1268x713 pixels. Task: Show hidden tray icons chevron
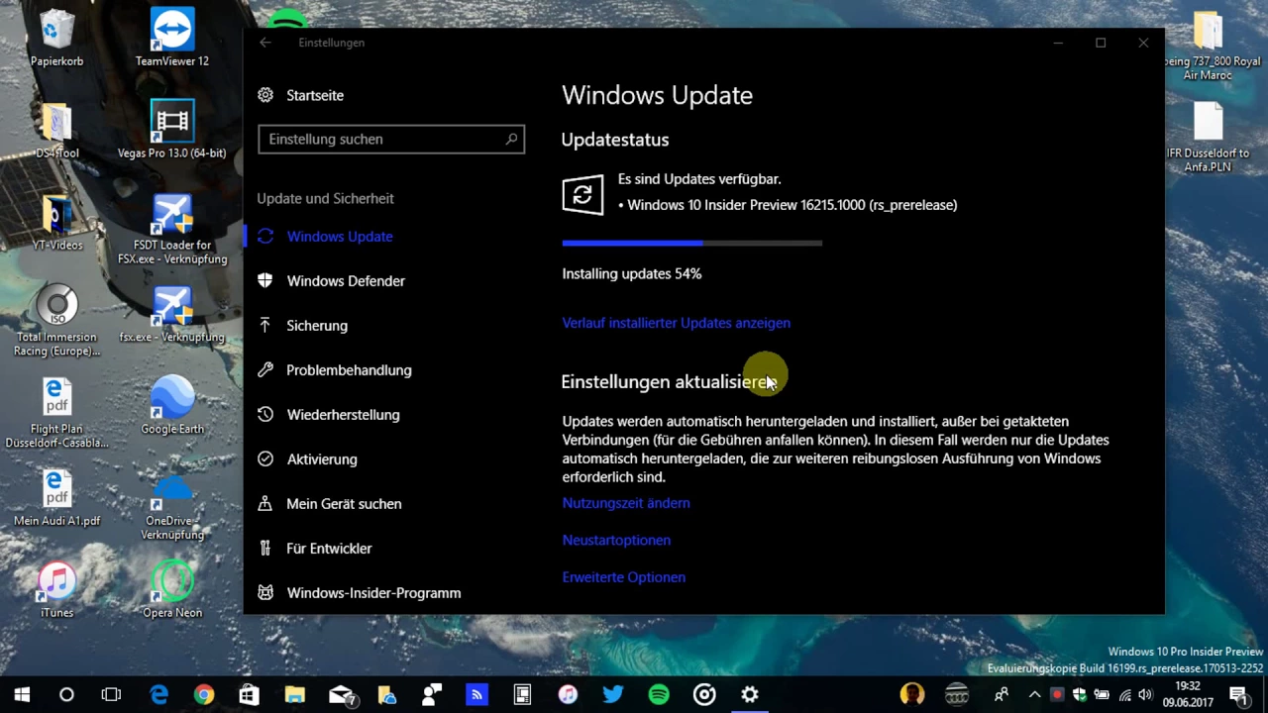(1034, 694)
